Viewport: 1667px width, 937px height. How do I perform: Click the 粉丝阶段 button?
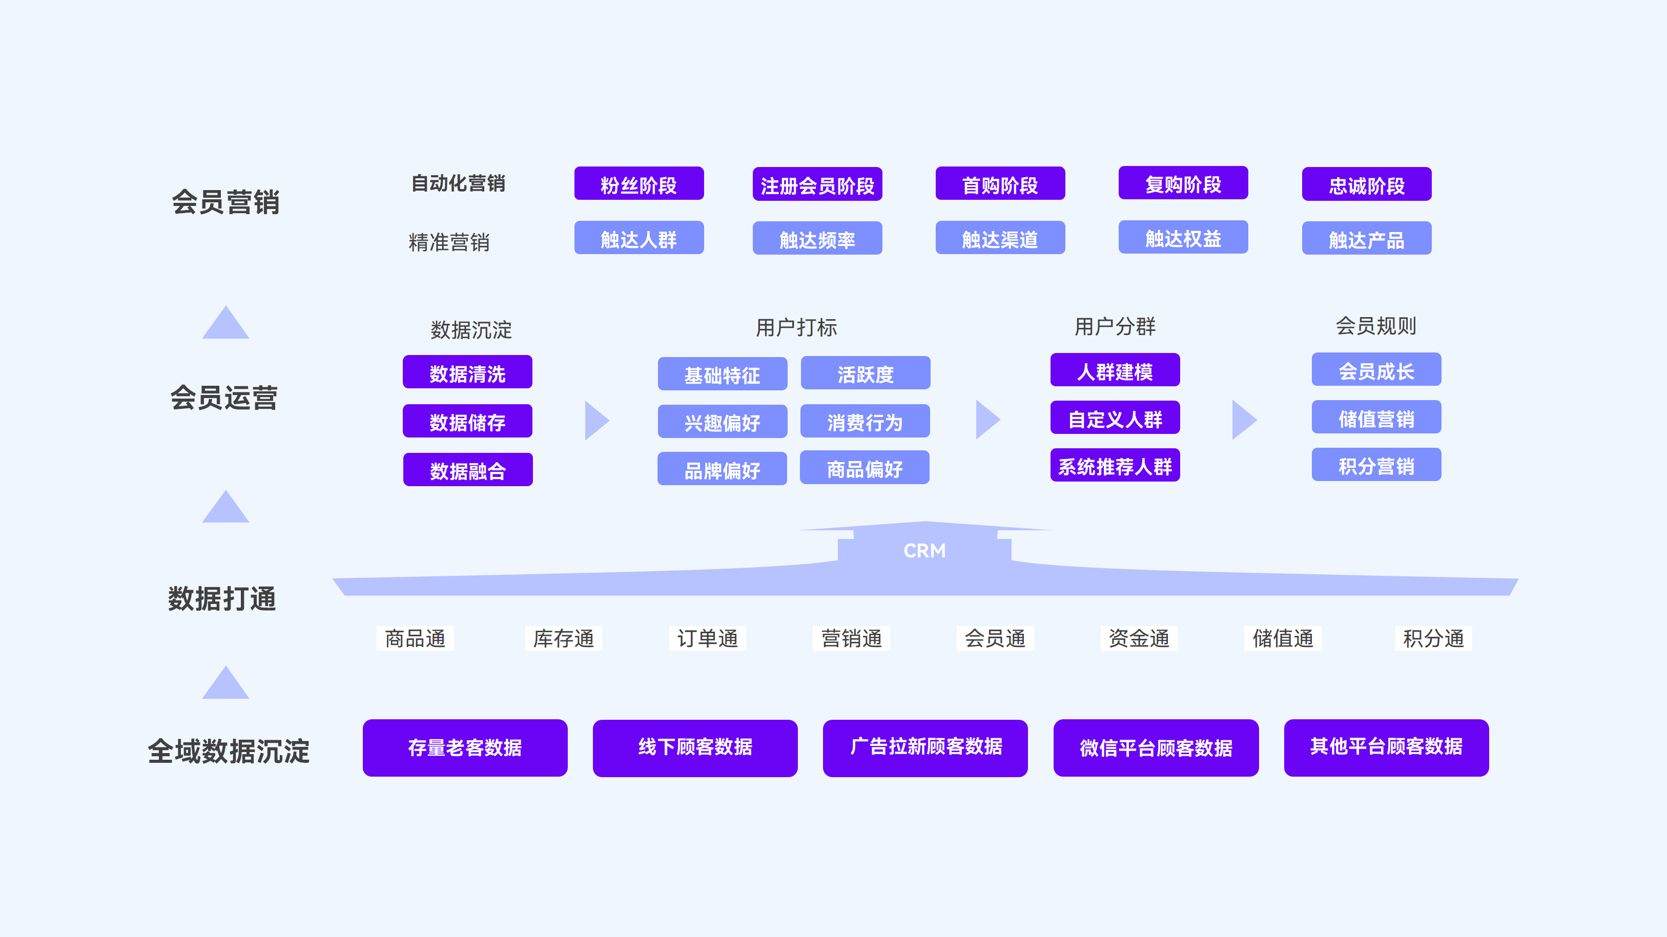pyautogui.click(x=639, y=184)
